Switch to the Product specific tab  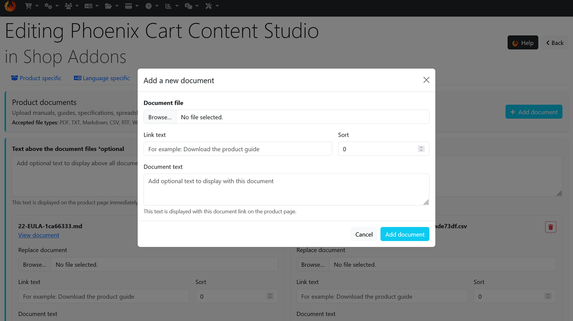coord(36,78)
